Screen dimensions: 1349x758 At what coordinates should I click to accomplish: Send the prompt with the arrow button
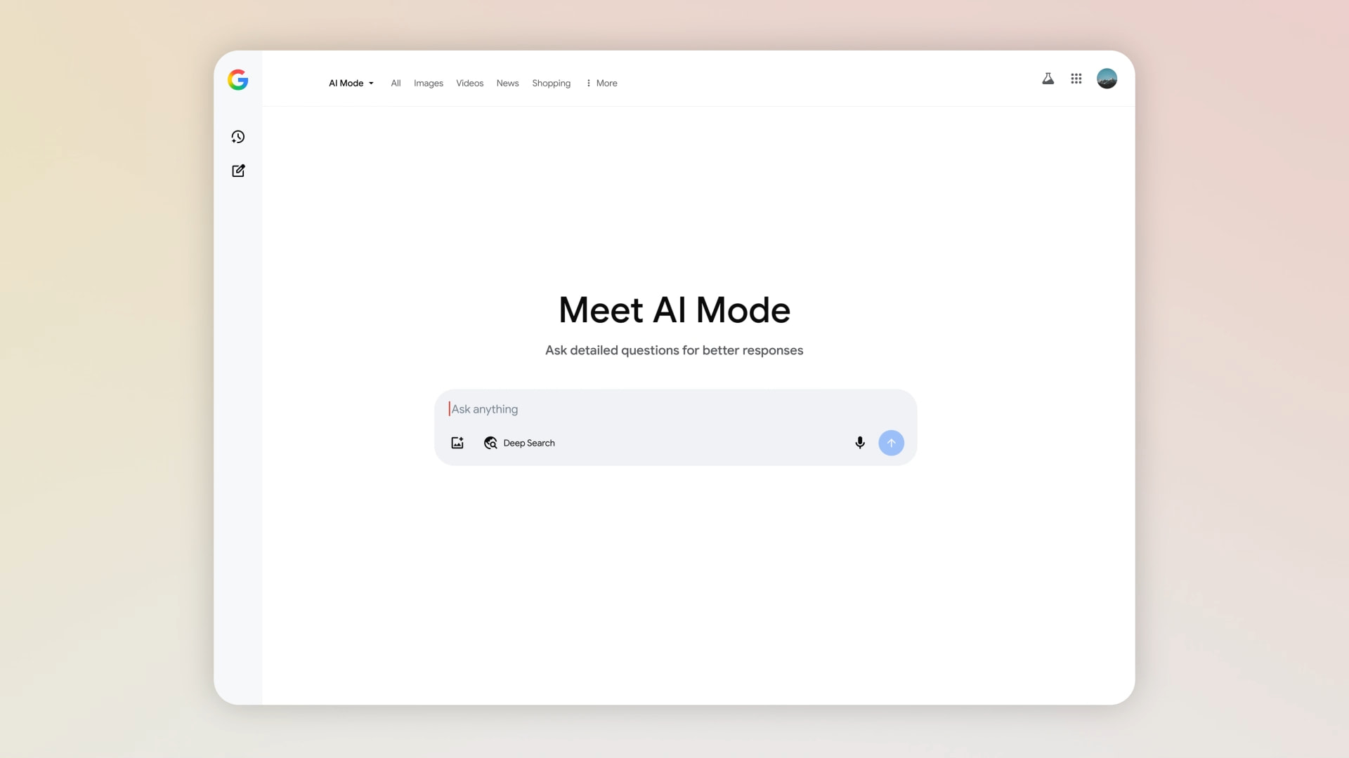pos(891,443)
